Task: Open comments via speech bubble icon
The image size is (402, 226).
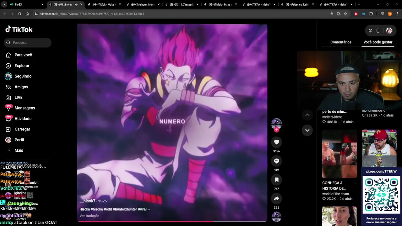Action: 276,161
